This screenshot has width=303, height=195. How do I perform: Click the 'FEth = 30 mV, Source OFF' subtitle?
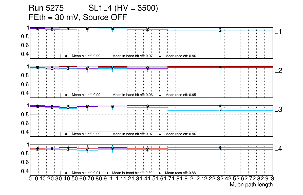tap(78, 17)
